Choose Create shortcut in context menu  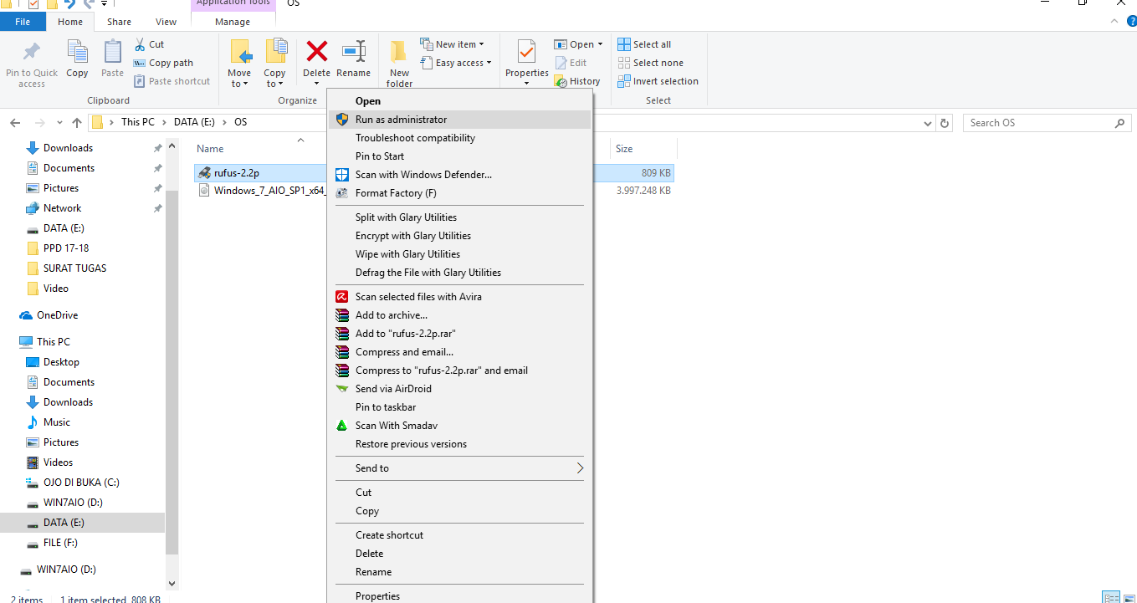[458, 535]
